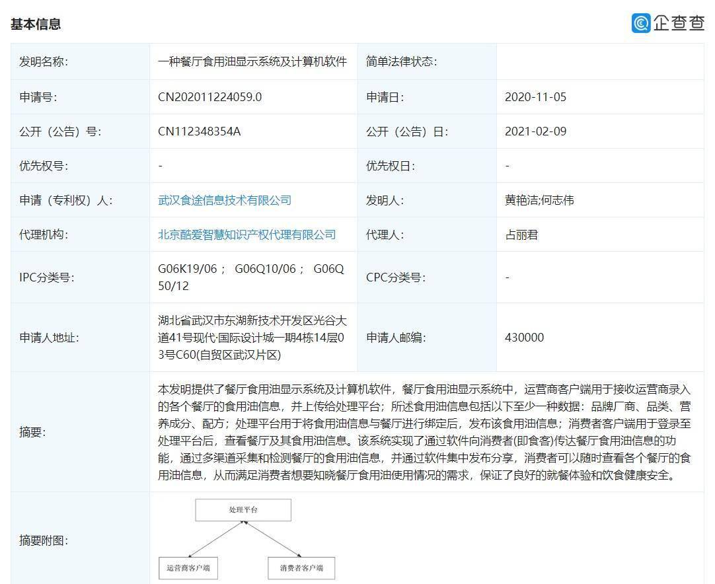Select the 发明人 label
This screenshot has height=584, width=715.
pos(385,200)
